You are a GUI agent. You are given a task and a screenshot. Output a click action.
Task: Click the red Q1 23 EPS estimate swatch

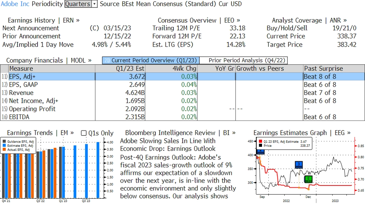(x=260, y=141)
